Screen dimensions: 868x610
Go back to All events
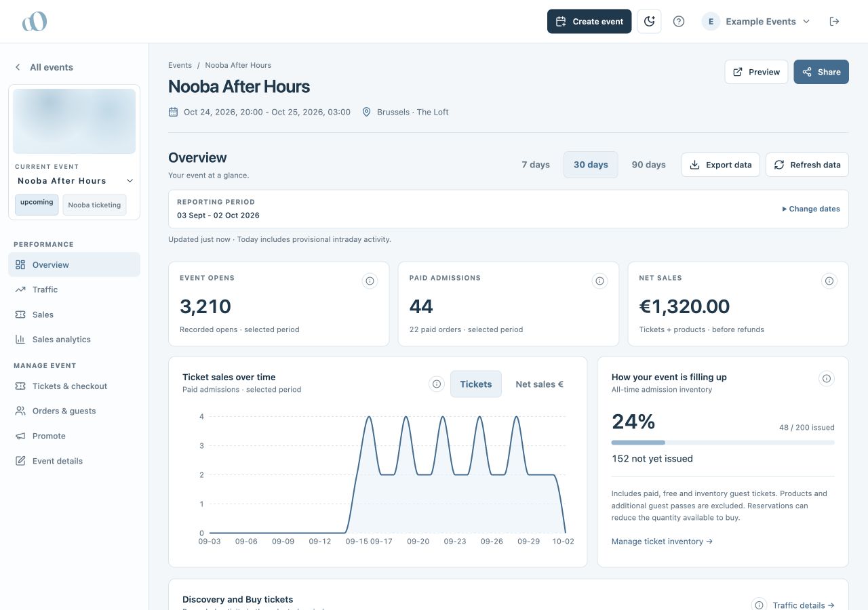pos(44,67)
